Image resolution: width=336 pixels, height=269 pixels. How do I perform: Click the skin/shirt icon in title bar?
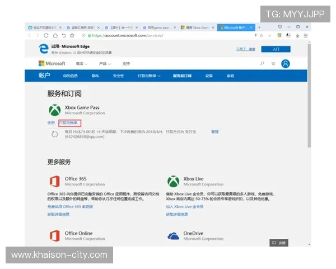coord(280,26)
